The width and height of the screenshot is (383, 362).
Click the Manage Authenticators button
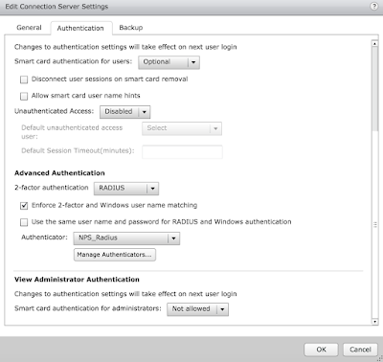[115, 255]
